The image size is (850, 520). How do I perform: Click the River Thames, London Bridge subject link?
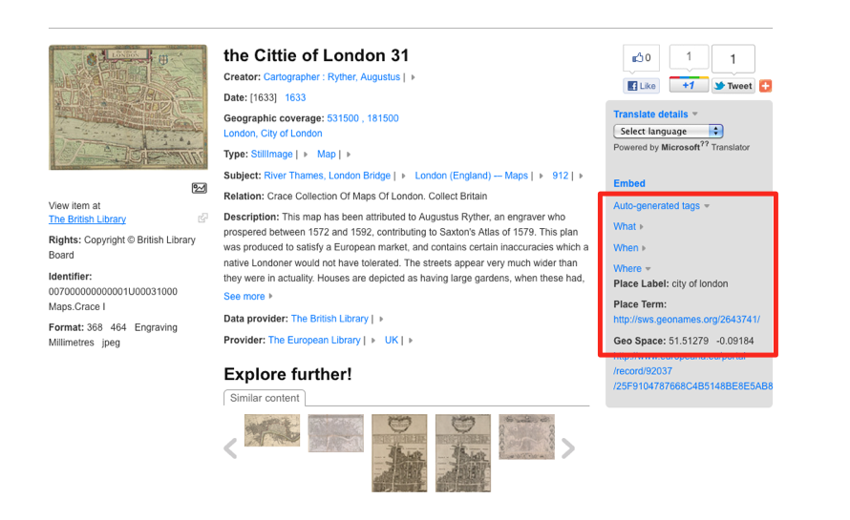[x=327, y=176]
